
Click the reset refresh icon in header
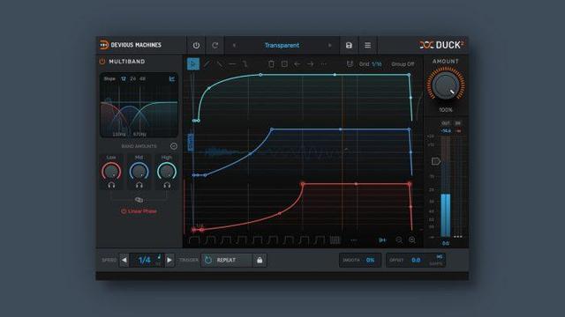(x=215, y=45)
